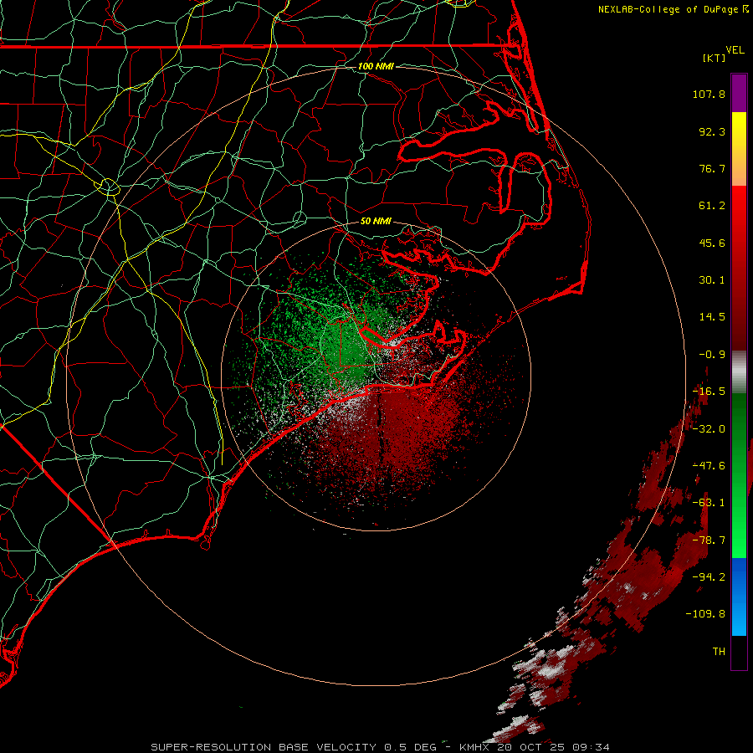Select the -16.5 scale value
753x753 pixels.
[x=709, y=392]
